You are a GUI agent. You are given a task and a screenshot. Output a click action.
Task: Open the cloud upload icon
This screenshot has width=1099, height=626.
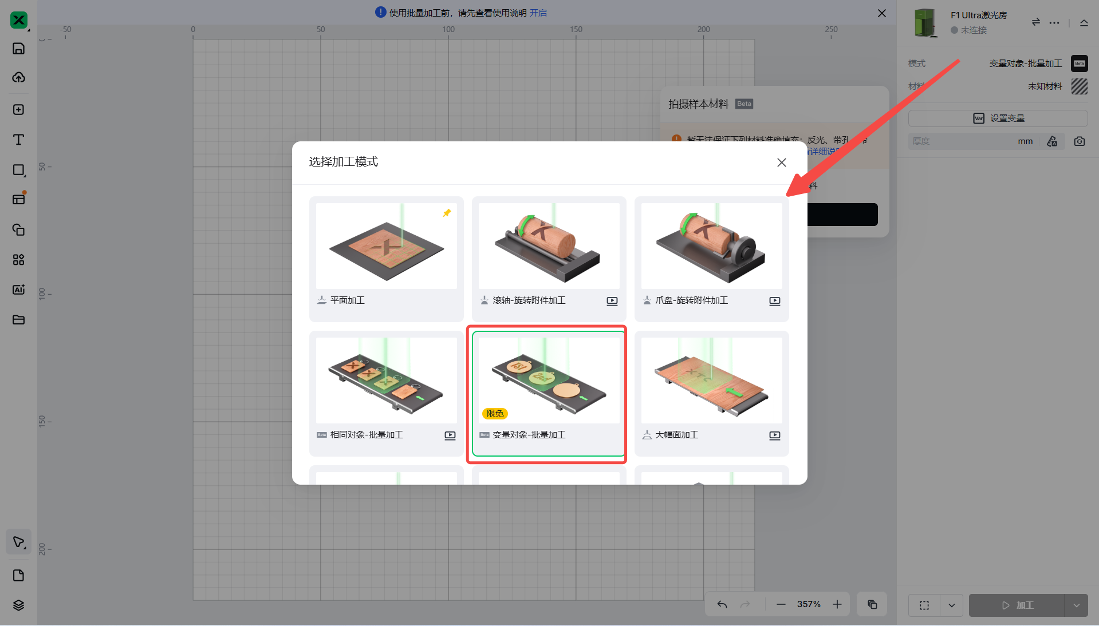18,78
